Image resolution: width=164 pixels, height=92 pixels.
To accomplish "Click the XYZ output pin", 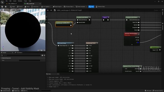I will [138, 38].
